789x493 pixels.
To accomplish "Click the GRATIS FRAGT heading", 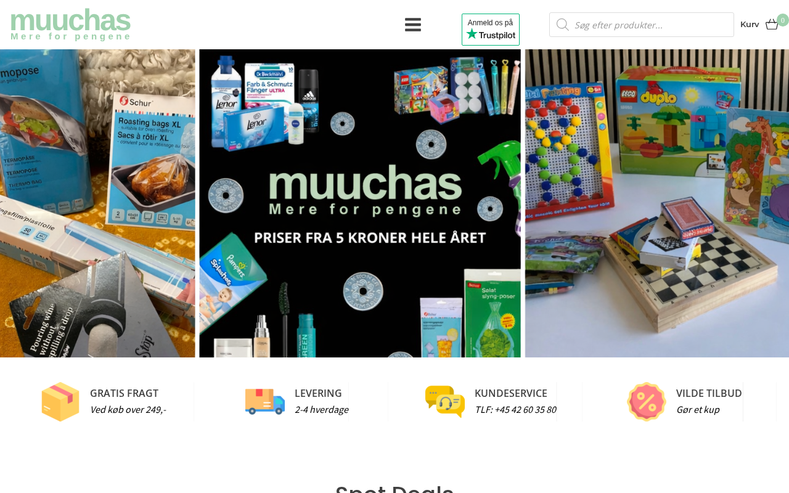I will point(124,393).
